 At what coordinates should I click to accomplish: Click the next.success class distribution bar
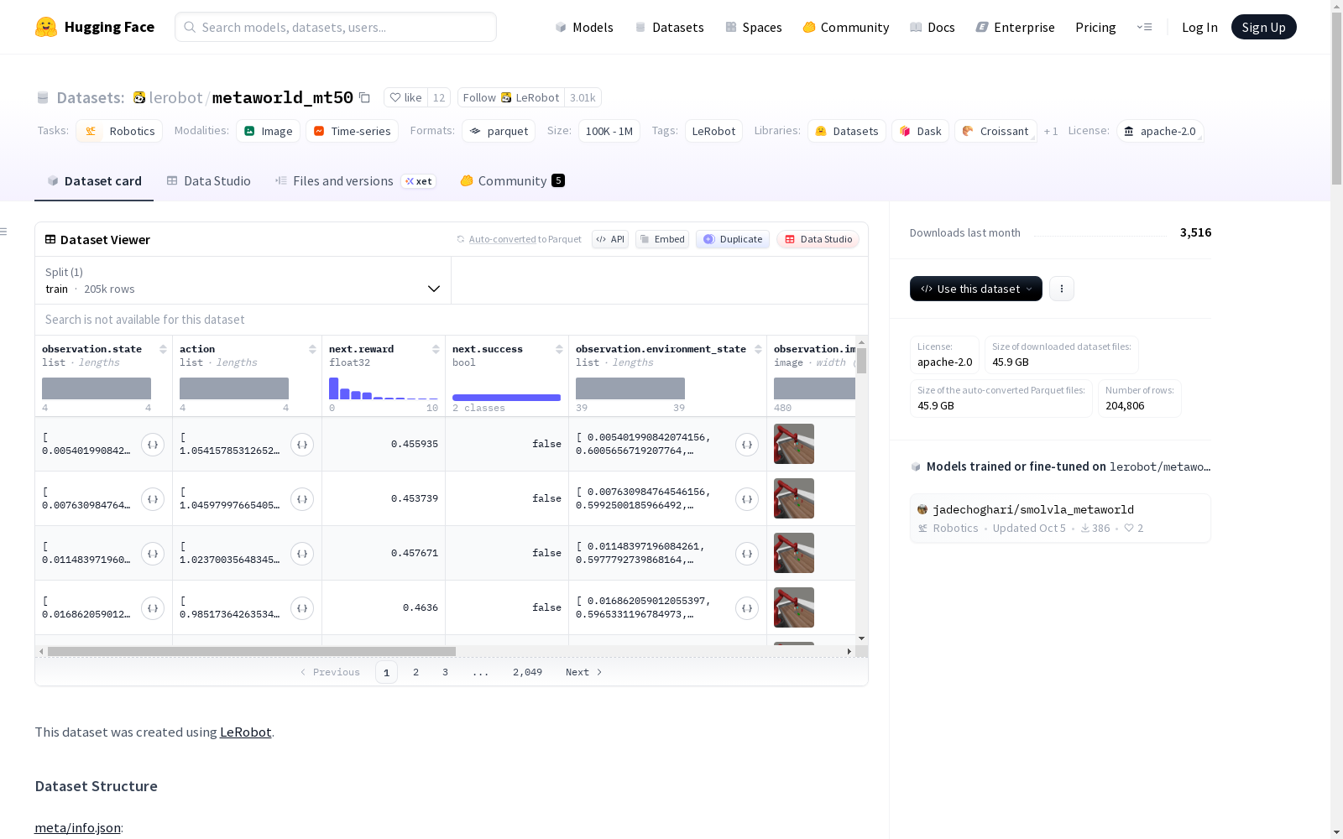point(506,398)
